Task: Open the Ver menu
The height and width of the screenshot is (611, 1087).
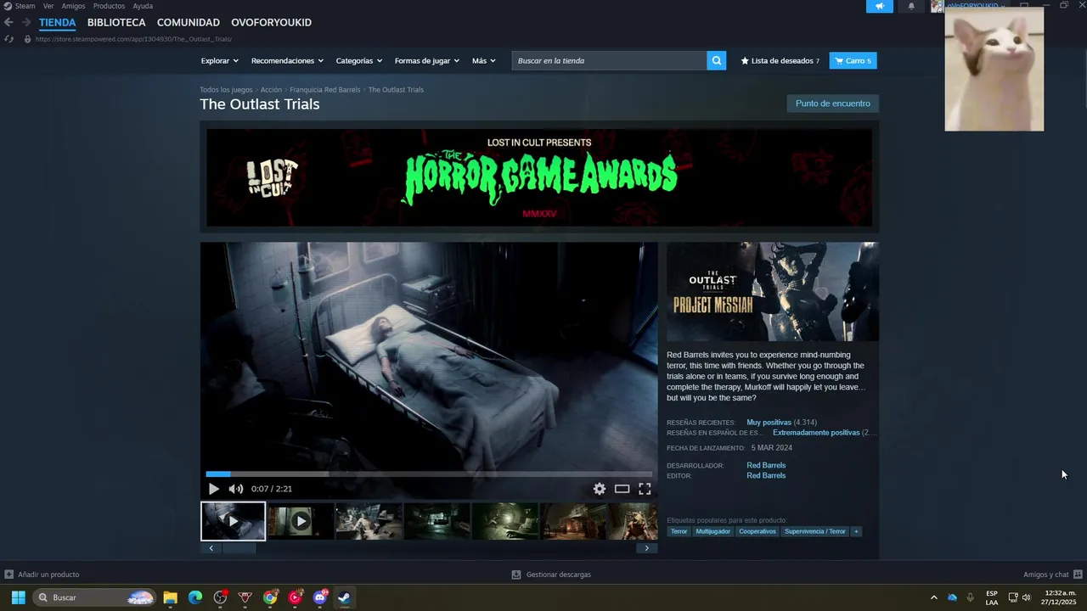Action: 48,6
